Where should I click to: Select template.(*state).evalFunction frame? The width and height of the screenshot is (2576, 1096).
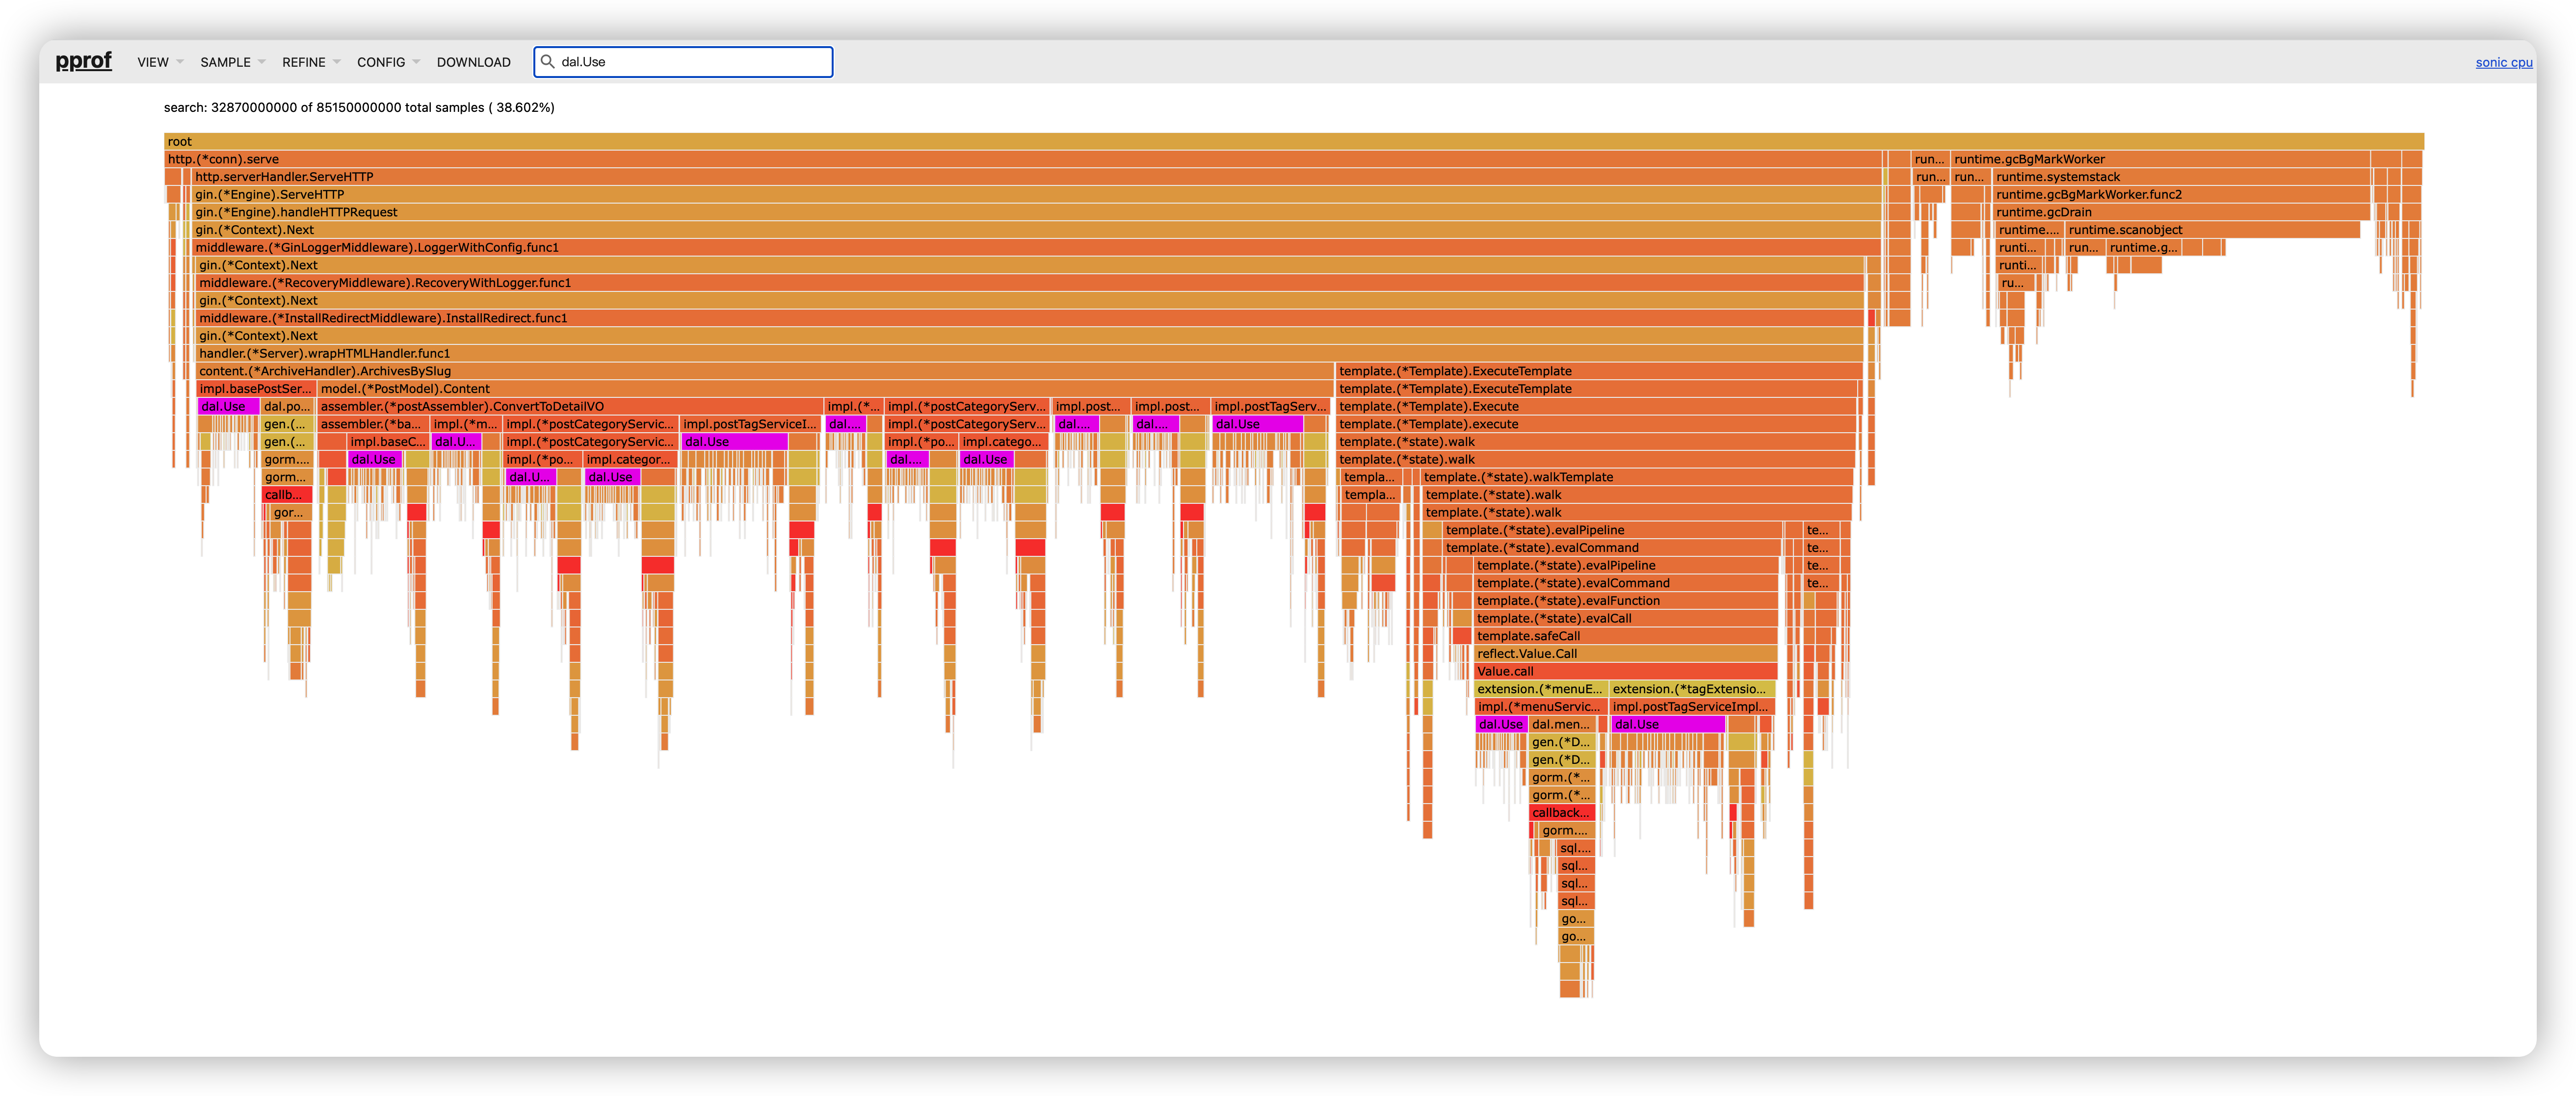[x=1626, y=601]
